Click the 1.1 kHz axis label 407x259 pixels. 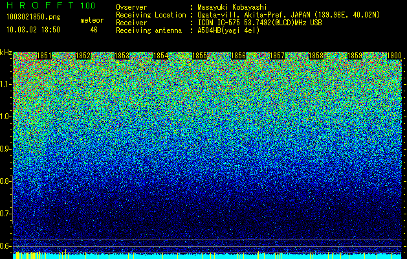click(6, 84)
